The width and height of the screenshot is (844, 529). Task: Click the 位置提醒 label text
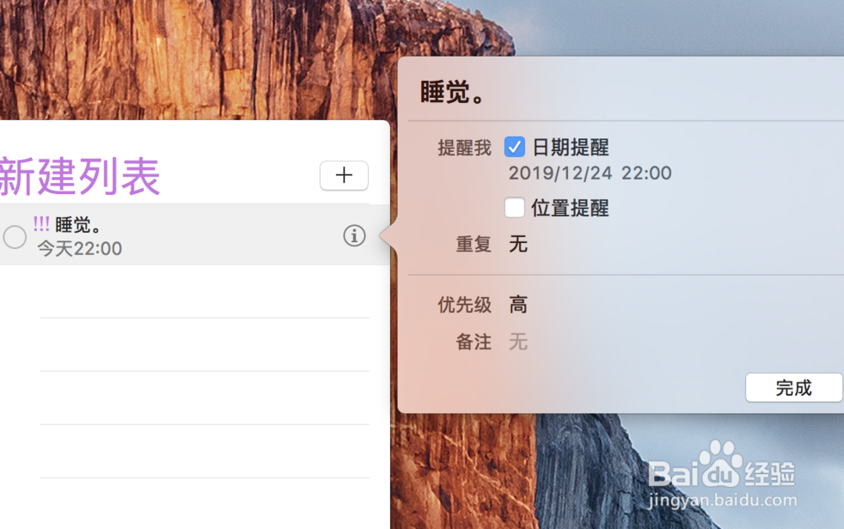point(571,208)
